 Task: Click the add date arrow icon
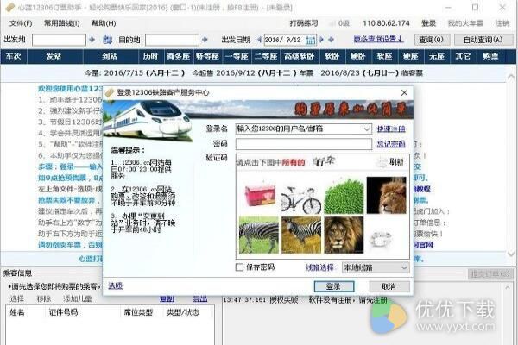(x=331, y=40)
